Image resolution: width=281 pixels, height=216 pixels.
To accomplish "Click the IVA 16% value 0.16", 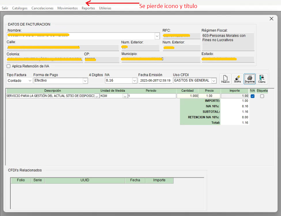I will 245,106.
